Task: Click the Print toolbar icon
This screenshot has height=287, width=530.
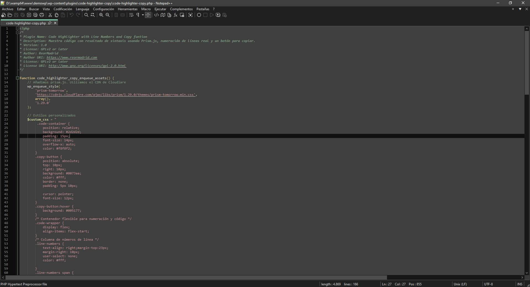Action: 42,15
